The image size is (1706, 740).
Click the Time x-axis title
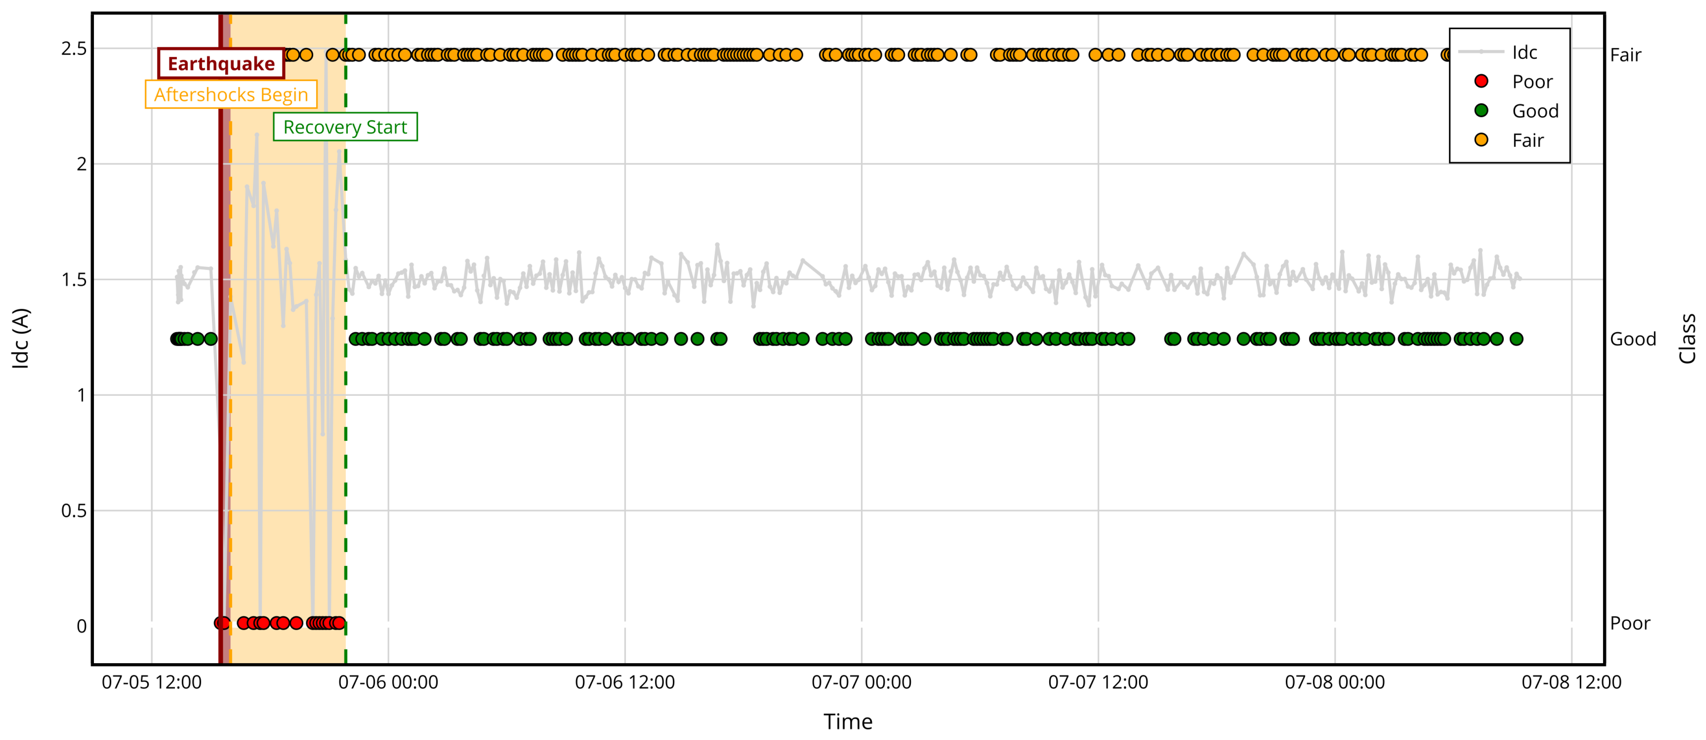coord(848,721)
